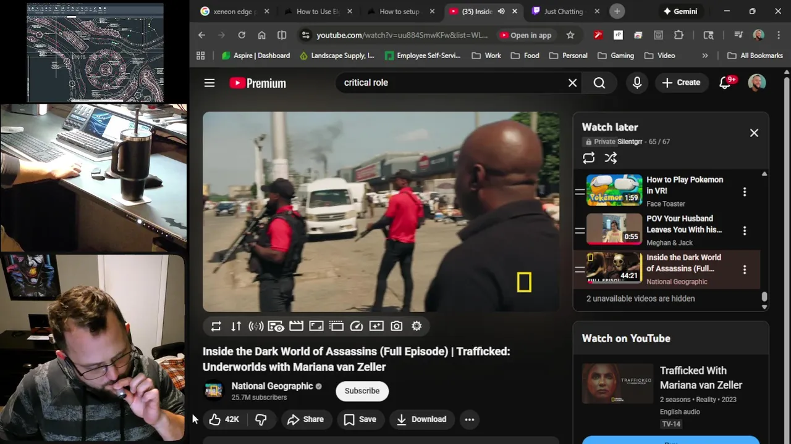Bookmark this page with the star
The width and height of the screenshot is (791, 444).
tap(570, 35)
